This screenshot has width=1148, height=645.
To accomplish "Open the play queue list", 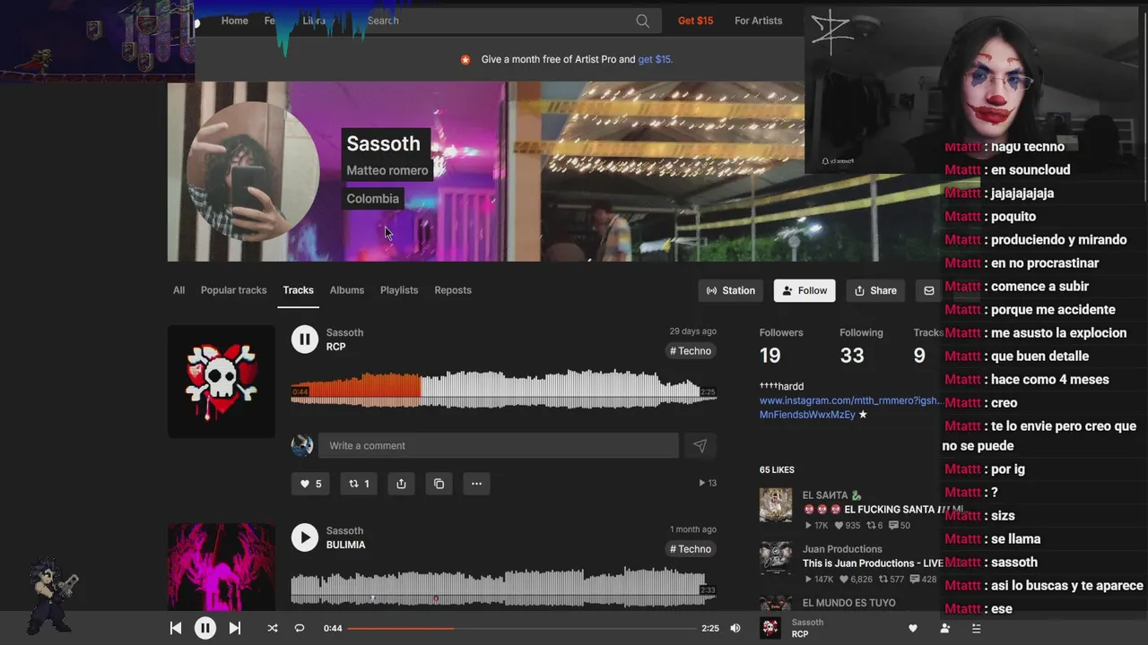I will click(976, 629).
